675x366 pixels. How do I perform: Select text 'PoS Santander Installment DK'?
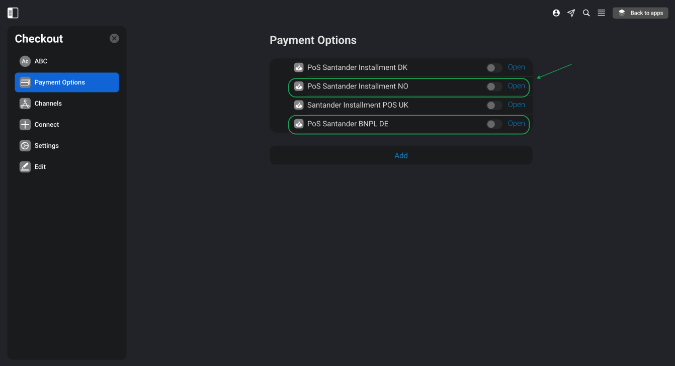[357, 67]
